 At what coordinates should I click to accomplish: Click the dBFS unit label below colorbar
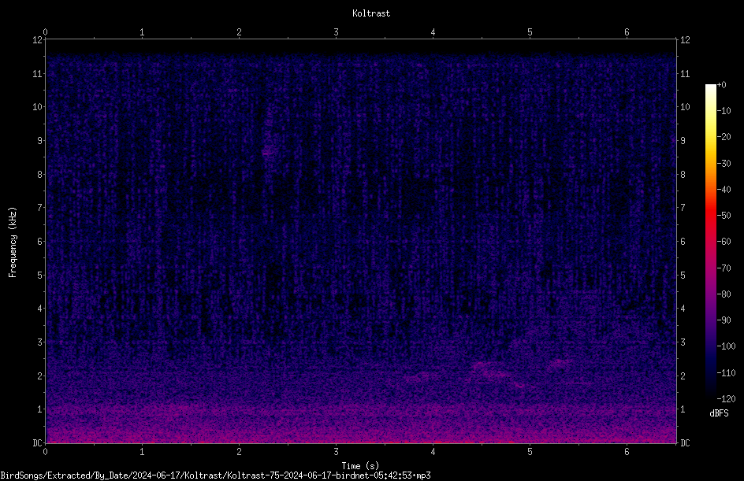[719, 413]
